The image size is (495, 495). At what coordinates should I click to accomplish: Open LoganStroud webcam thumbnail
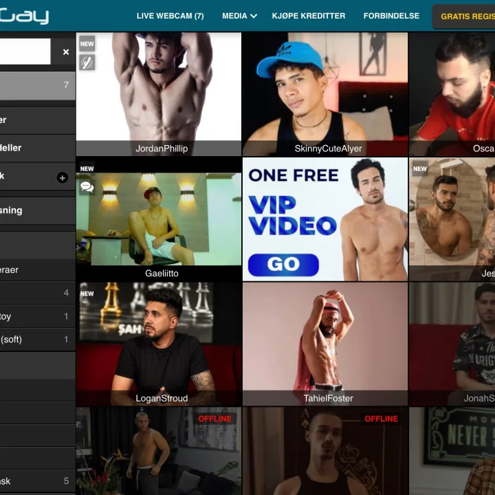(159, 344)
